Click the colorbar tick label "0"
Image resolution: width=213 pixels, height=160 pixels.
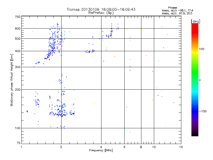199,80
